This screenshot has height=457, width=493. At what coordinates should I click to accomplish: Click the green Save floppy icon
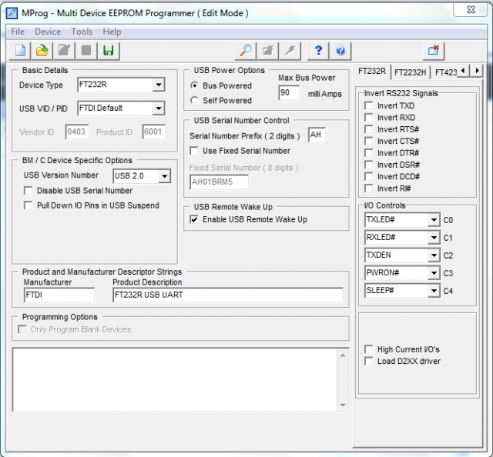[109, 51]
